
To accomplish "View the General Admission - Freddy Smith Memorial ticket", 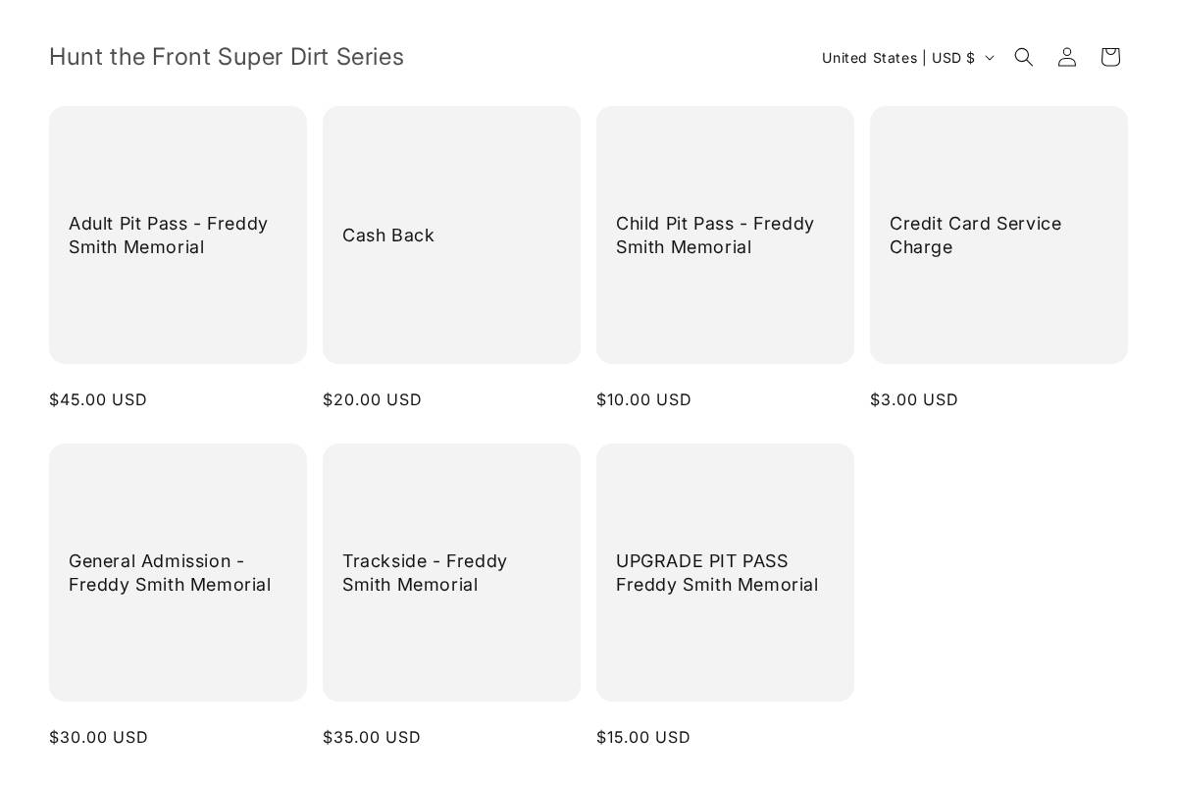I will coord(170,572).
